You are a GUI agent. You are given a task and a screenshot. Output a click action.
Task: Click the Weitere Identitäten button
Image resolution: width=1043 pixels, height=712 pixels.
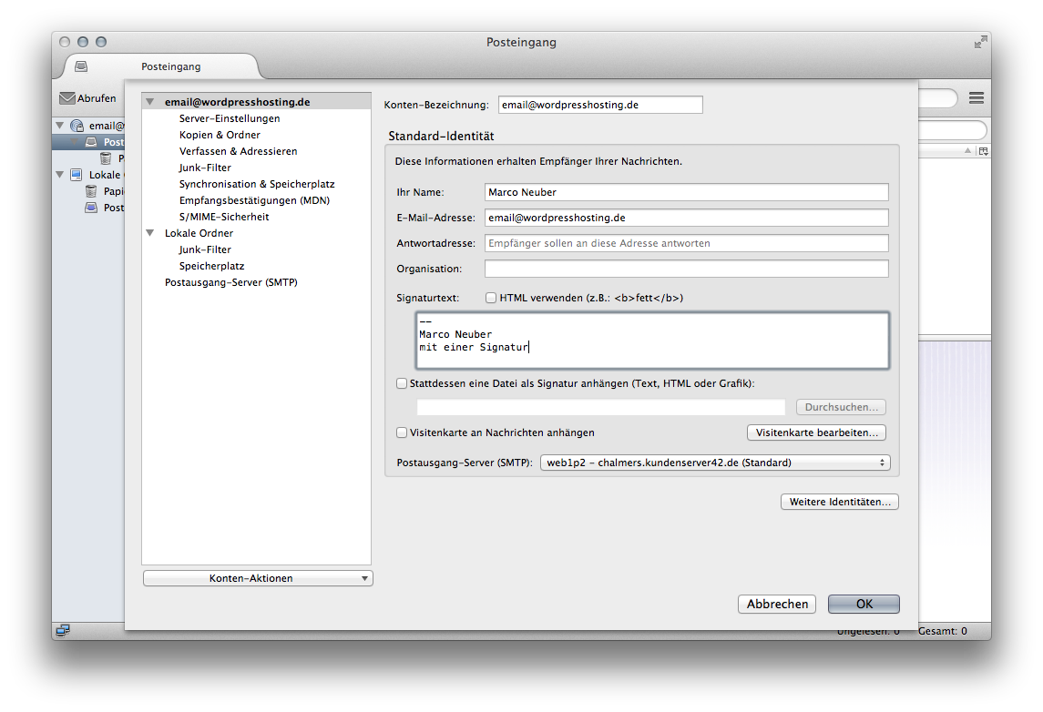tap(839, 502)
